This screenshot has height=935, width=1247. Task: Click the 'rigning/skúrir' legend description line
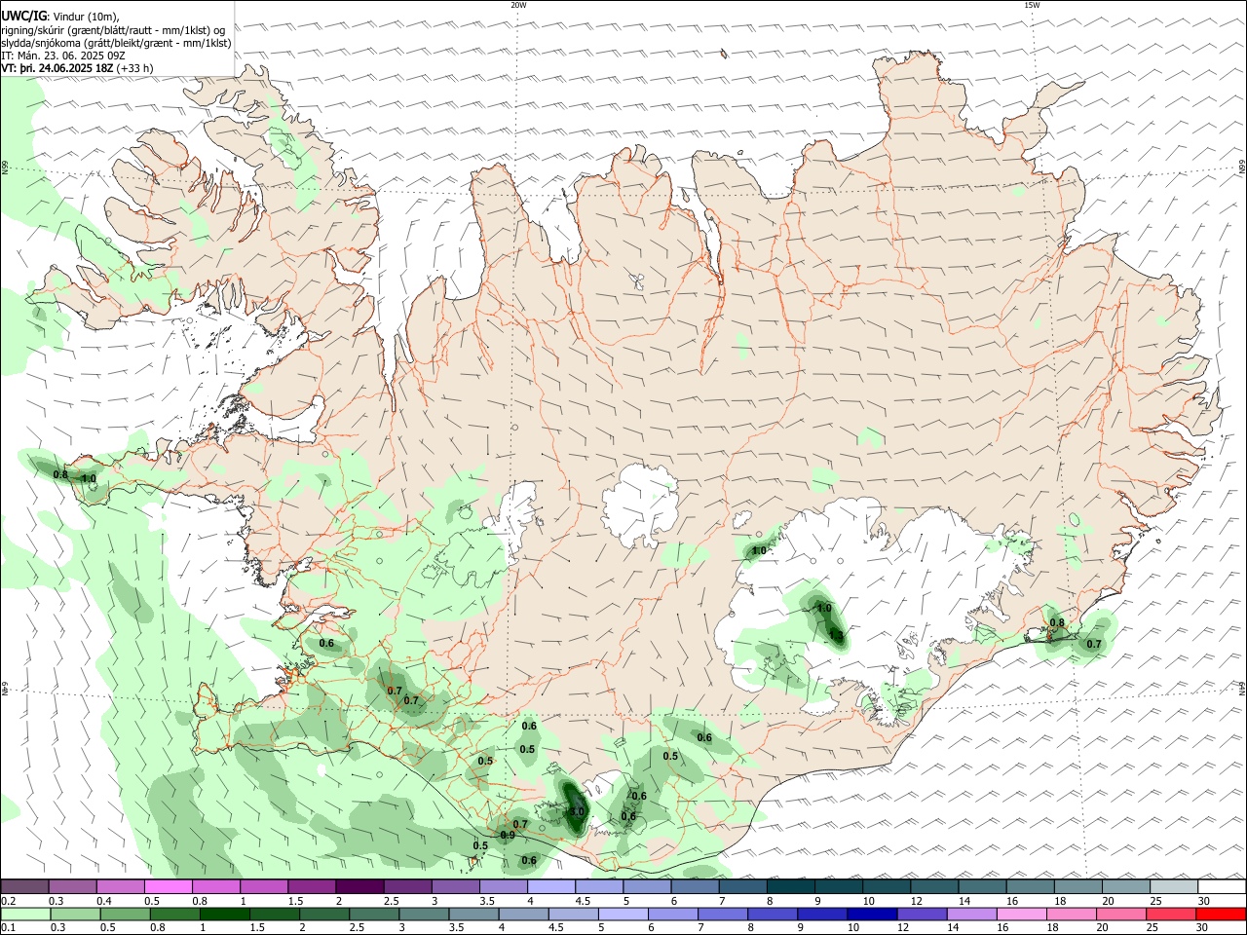click(x=113, y=30)
